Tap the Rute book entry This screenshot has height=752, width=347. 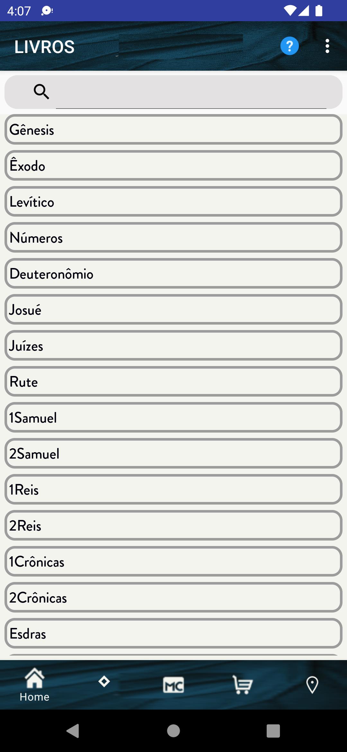point(173,381)
